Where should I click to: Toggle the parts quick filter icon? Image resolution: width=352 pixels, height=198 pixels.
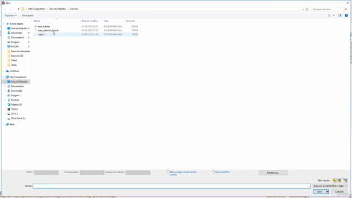coord(334,180)
